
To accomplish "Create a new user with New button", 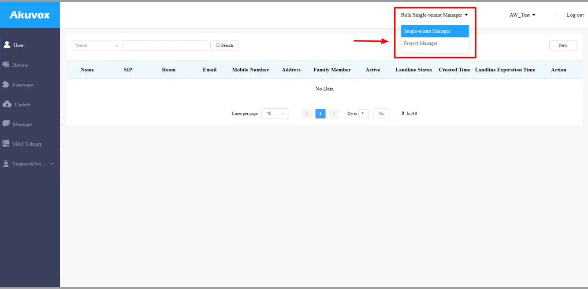I will point(562,45).
